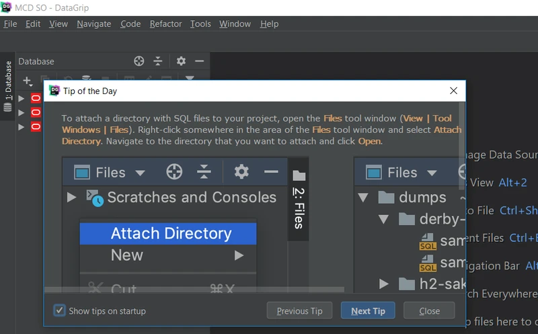The height and width of the screenshot is (334, 538).
Task: Click the Close button in tip dialog
Action: click(429, 310)
